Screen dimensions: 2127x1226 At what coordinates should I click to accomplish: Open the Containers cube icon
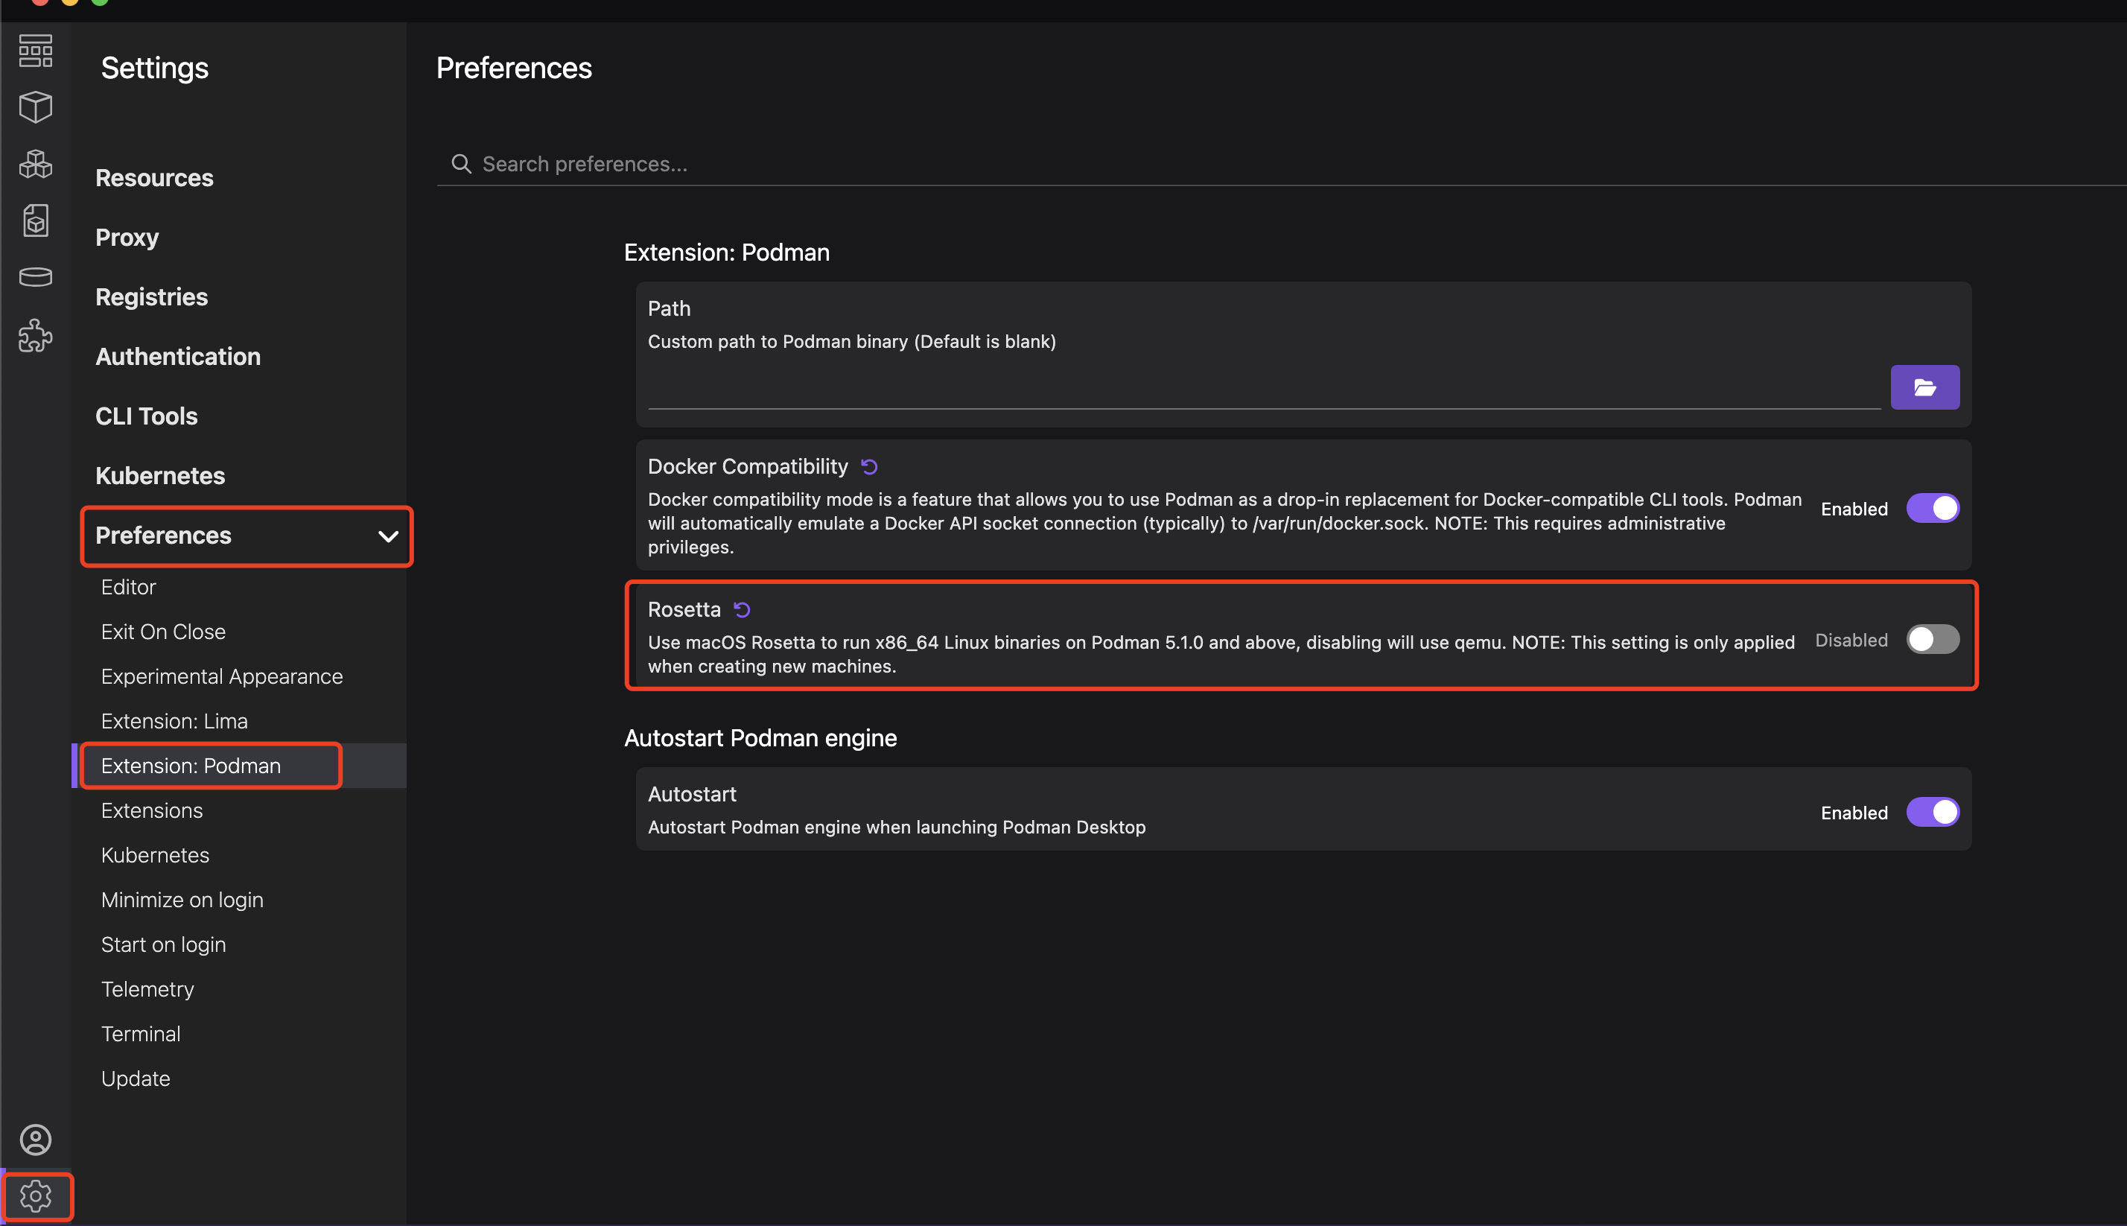point(35,107)
